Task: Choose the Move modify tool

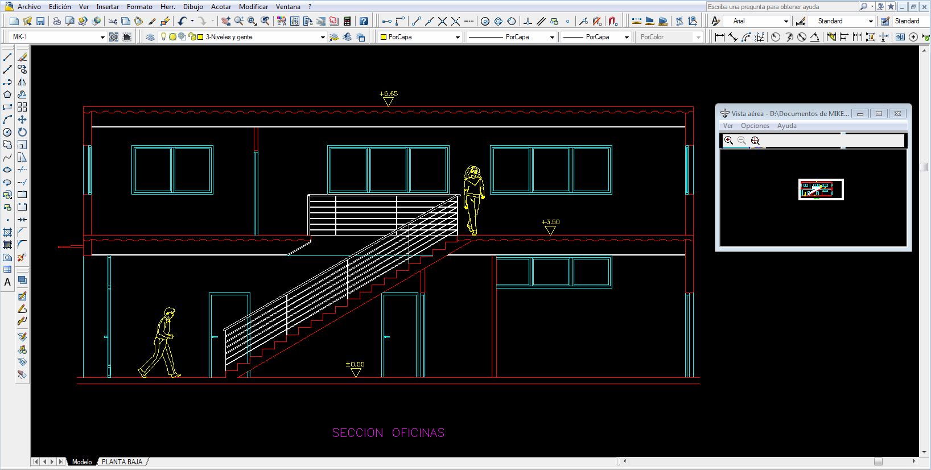Action: 22,119
